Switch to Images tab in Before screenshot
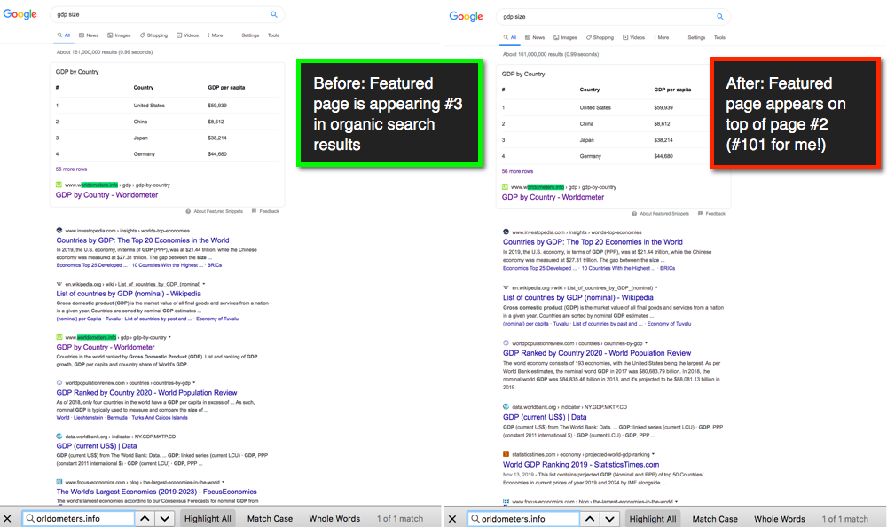 click(x=120, y=35)
